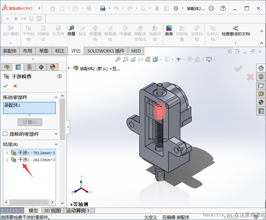Viewport: 266px width, 220px height.
Task: Open the Appearances task pane color ball
Action: click(x=261, y=102)
